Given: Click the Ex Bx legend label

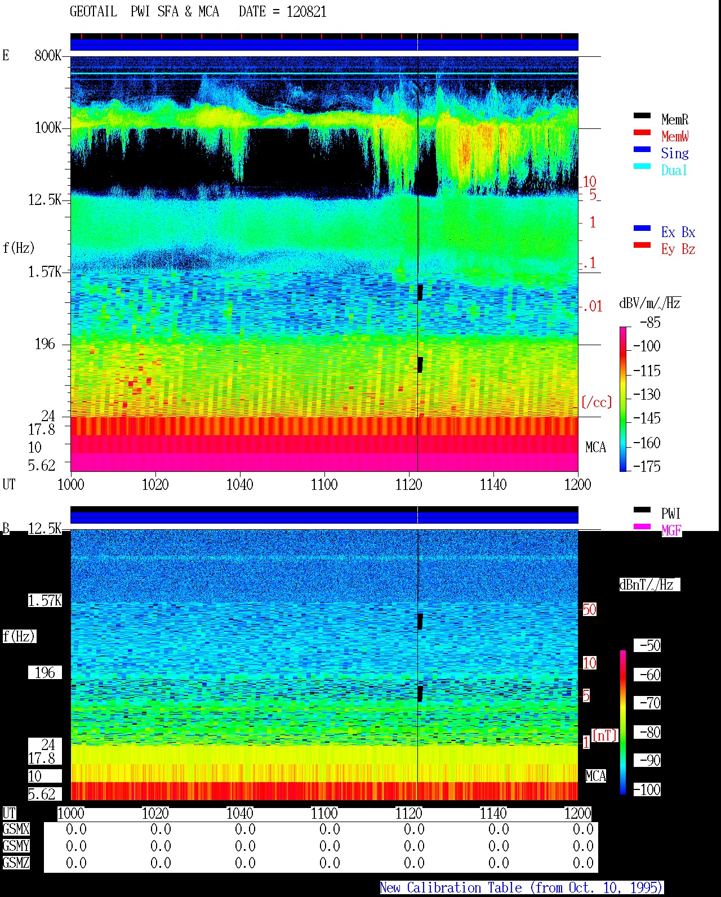Looking at the screenshot, I should (678, 232).
